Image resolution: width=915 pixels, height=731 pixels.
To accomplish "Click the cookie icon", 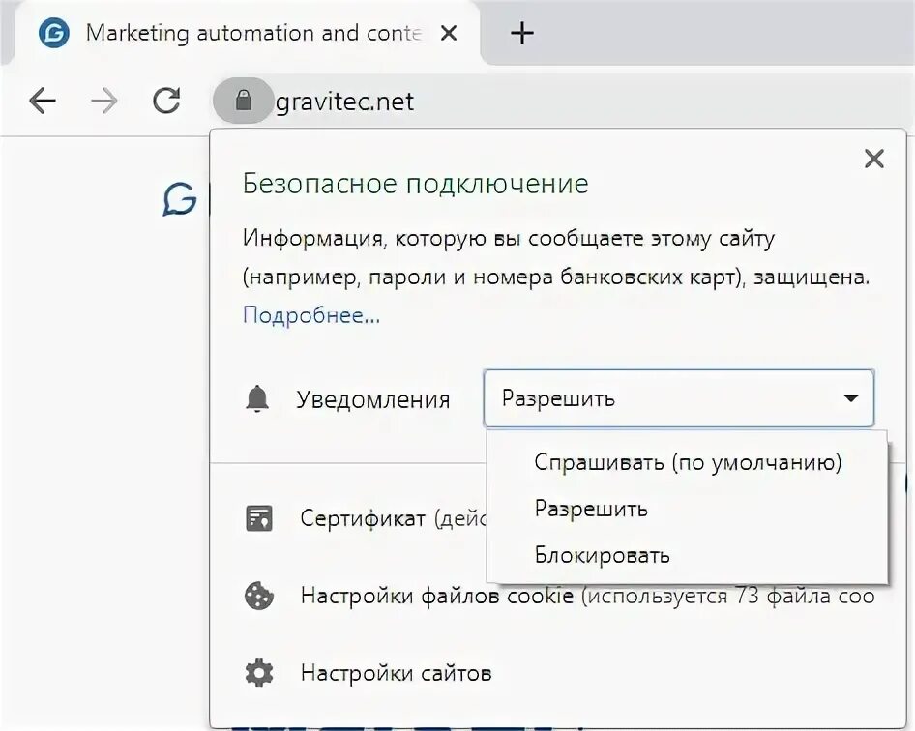I will tap(258, 596).
